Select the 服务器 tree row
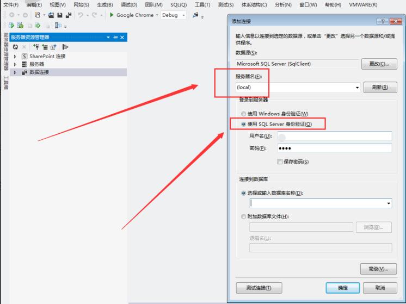This screenshot has width=406, height=304. (x=69, y=64)
